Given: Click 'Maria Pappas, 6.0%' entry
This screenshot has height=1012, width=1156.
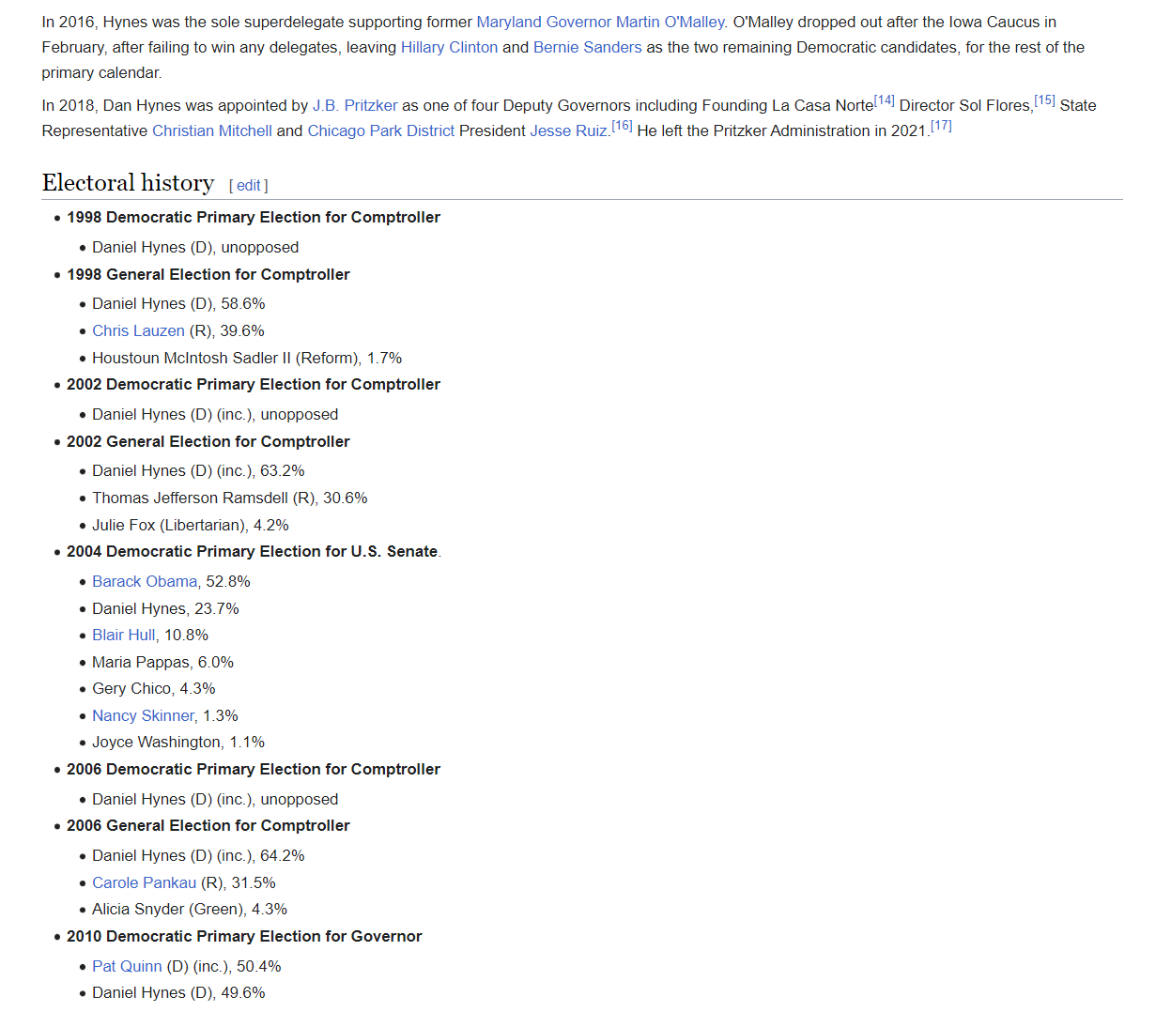Looking at the screenshot, I should coord(162,662).
